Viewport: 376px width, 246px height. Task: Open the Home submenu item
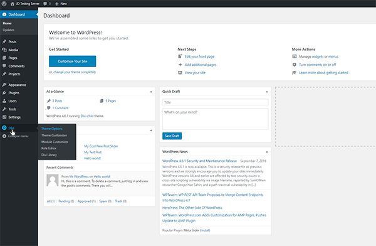pos(7,23)
